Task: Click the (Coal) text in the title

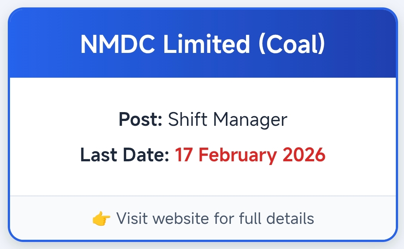Action: 291,44
